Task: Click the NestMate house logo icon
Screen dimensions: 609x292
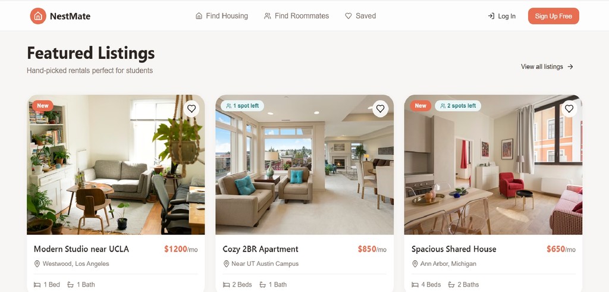Action: [38, 16]
